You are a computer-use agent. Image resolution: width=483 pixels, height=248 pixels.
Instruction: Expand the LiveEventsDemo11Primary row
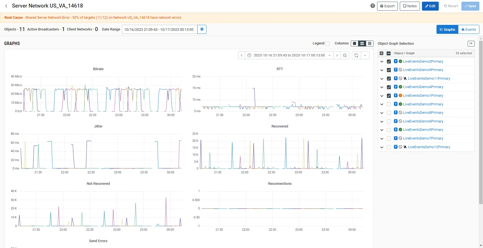click(x=382, y=79)
